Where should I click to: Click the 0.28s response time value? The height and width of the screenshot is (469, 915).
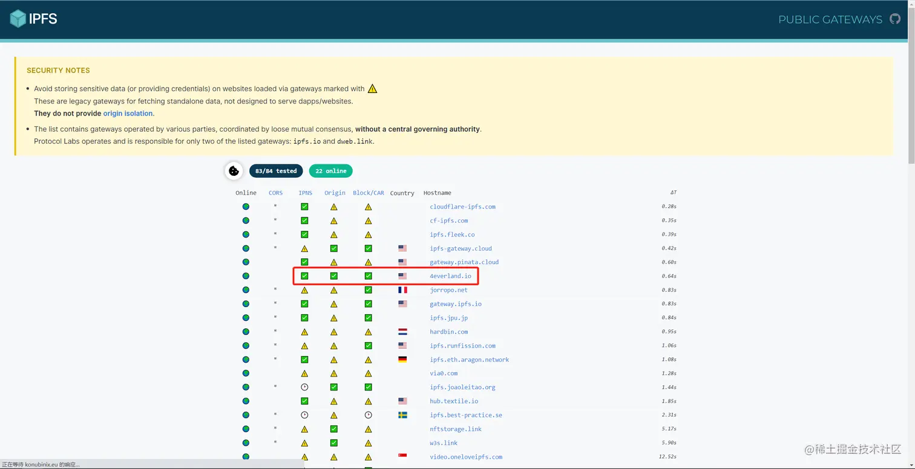[x=669, y=207]
